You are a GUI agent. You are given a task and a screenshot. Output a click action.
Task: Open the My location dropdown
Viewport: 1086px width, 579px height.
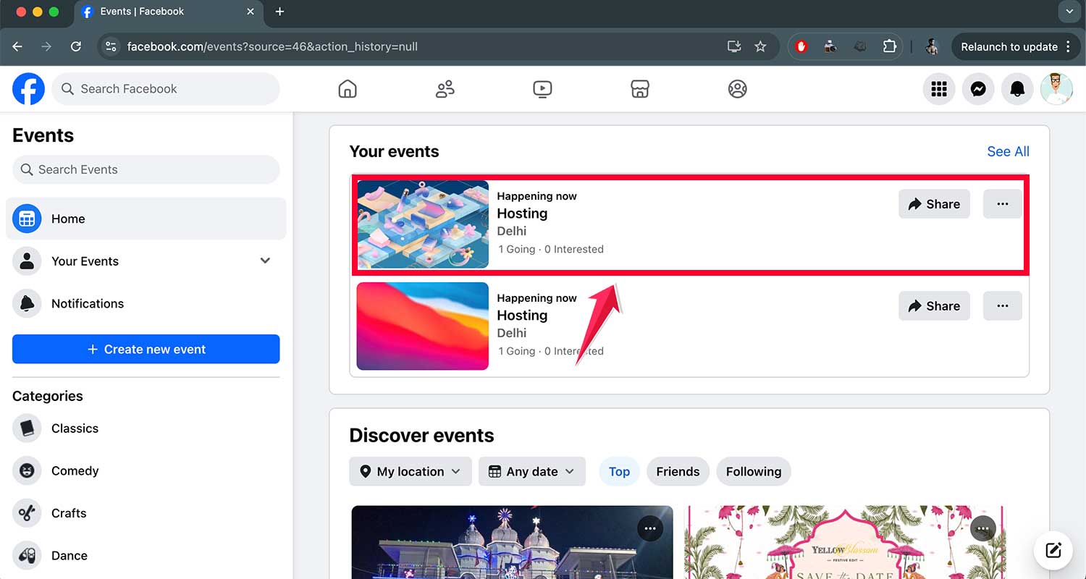click(410, 471)
